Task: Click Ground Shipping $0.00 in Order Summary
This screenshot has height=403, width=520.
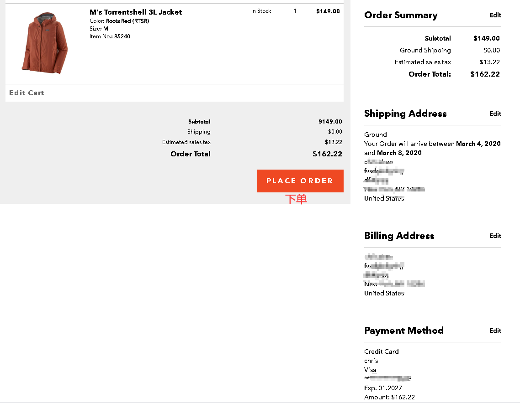Action: [450, 50]
